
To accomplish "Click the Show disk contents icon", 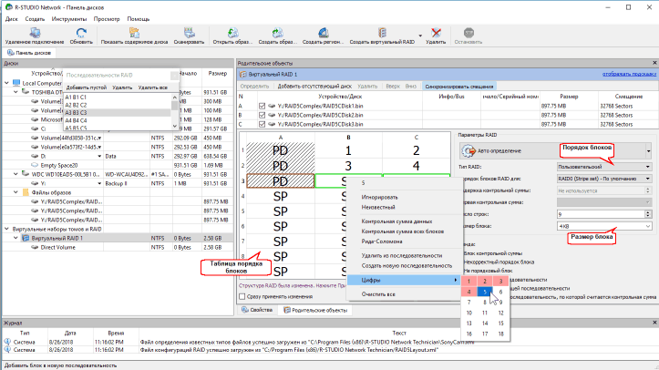I will coord(134,33).
